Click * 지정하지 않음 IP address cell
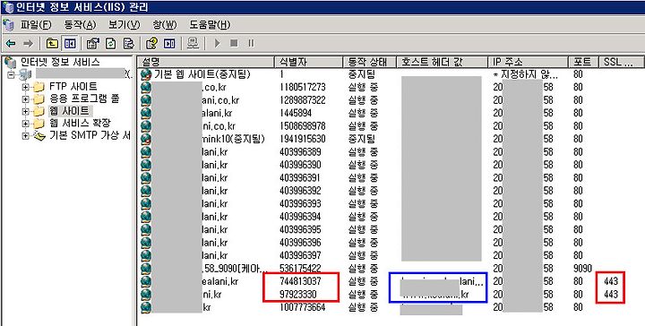645x326 pixels. point(526,75)
